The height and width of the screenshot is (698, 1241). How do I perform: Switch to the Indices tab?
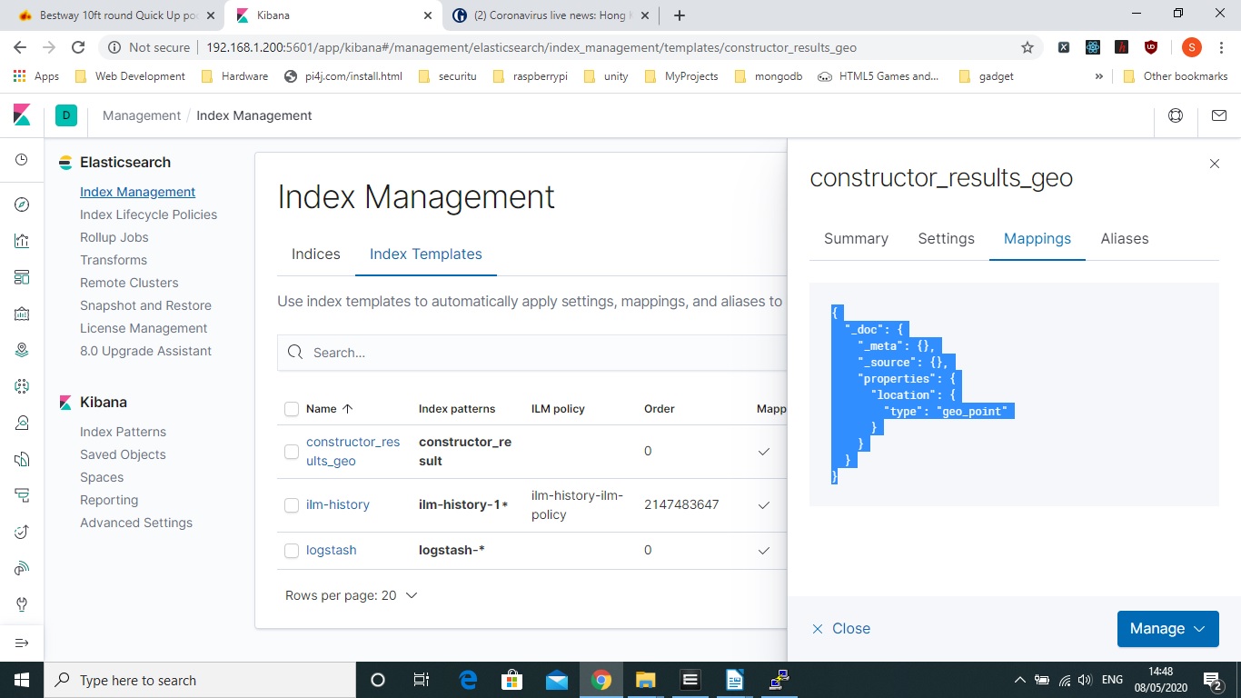316,254
